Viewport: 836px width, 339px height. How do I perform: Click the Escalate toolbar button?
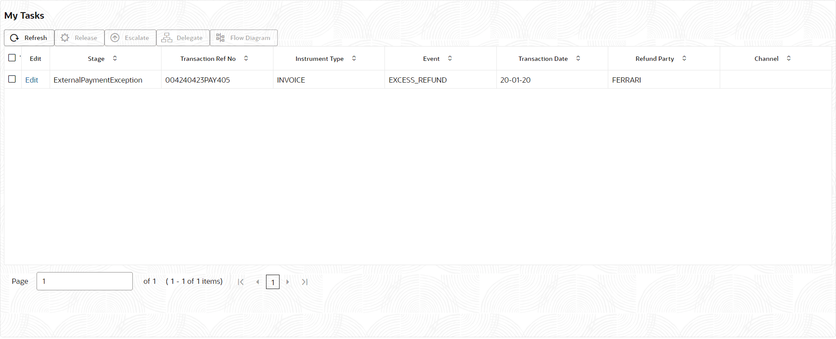pyautogui.click(x=130, y=38)
